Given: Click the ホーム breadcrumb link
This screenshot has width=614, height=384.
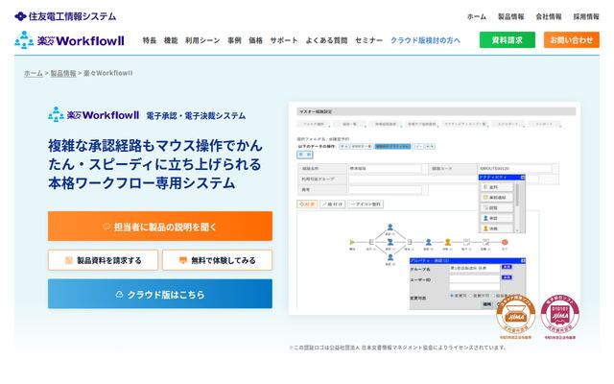Looking at the screenshot, I should (34, 73).
